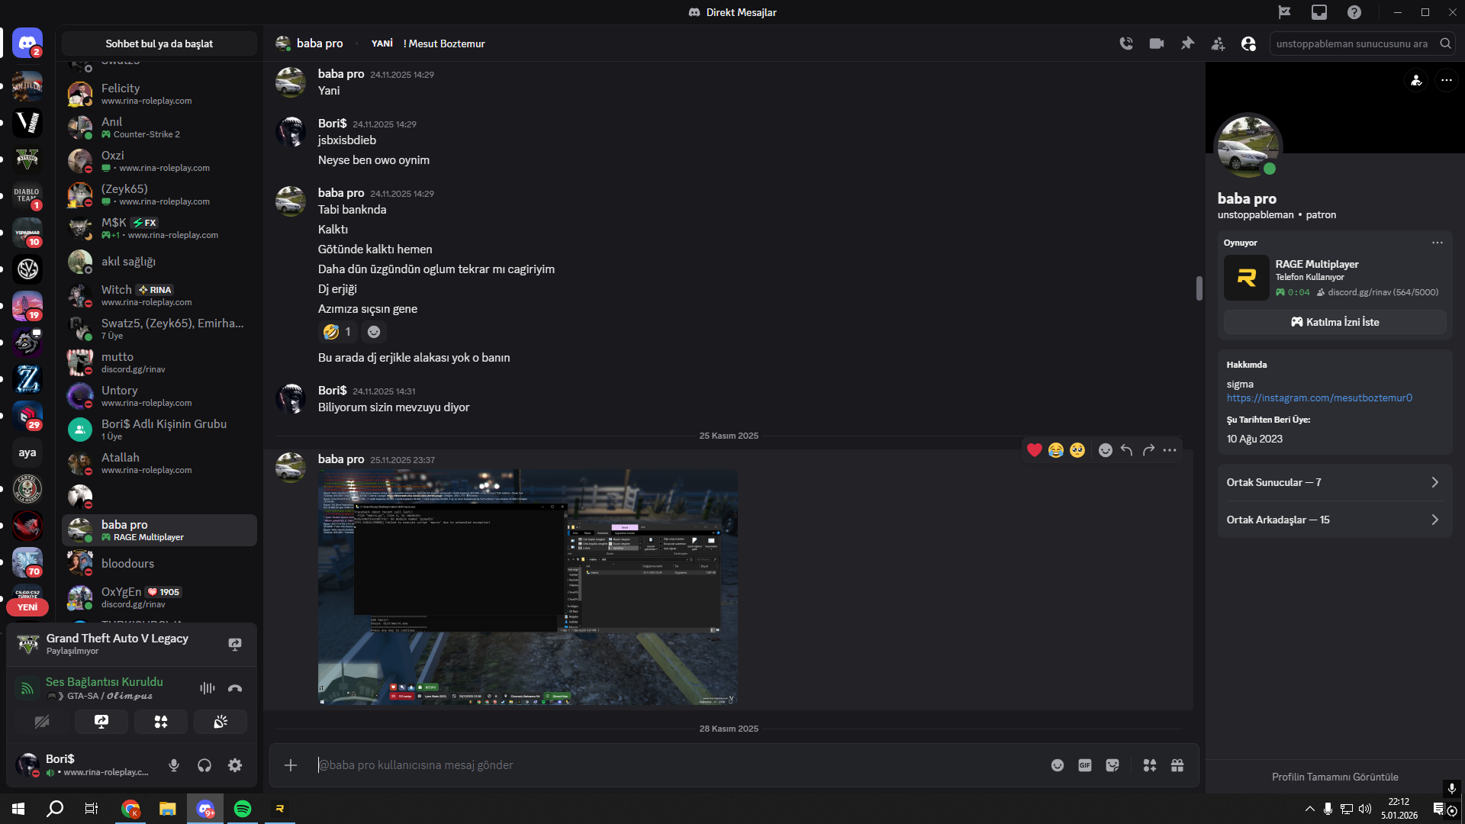Image resolution: width=1465 pixels, height=824 pixels.
Task: Open the Discord help icon
Action: coord(1354,12)
